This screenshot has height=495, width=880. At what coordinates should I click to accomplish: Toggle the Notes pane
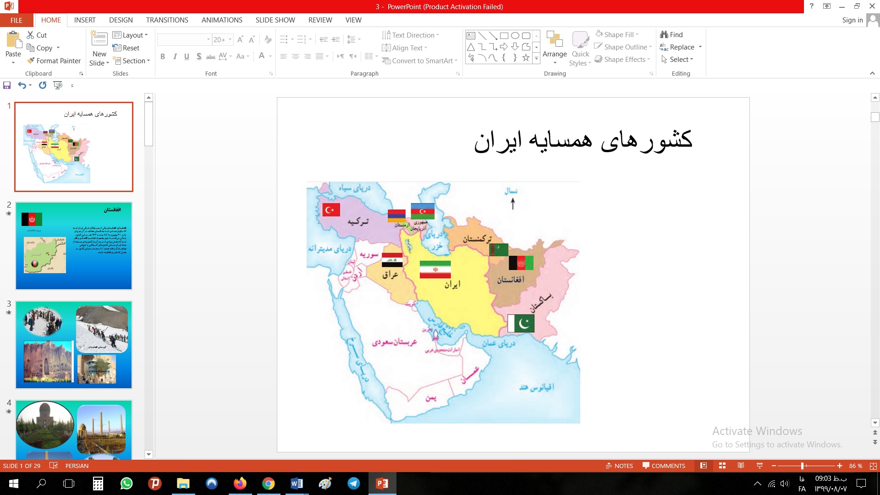pyautogui.click(x=619, y=466)
